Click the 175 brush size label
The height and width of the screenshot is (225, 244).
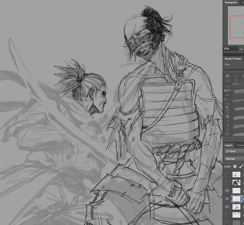pos(227,80)
